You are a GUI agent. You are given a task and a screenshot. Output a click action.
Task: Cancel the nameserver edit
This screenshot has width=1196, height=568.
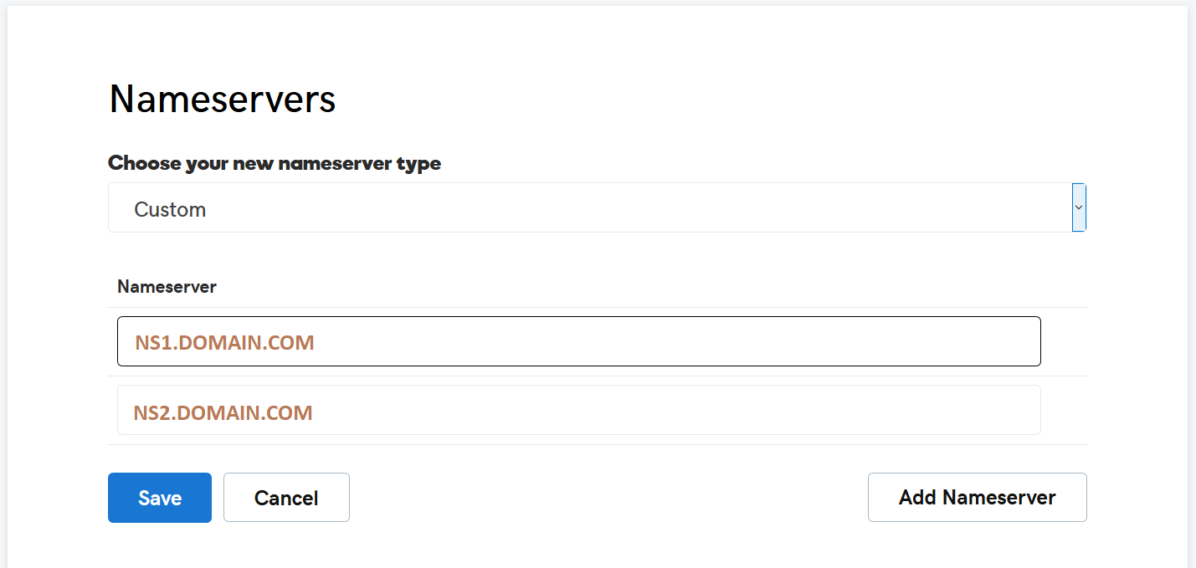[286, 498]
